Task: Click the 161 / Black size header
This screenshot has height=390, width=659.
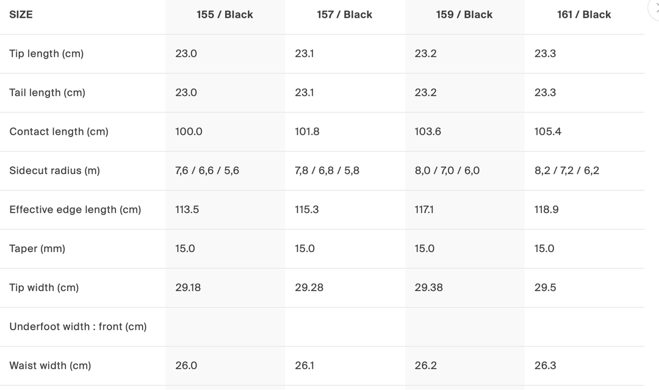Action: click(x=583, y=15)
